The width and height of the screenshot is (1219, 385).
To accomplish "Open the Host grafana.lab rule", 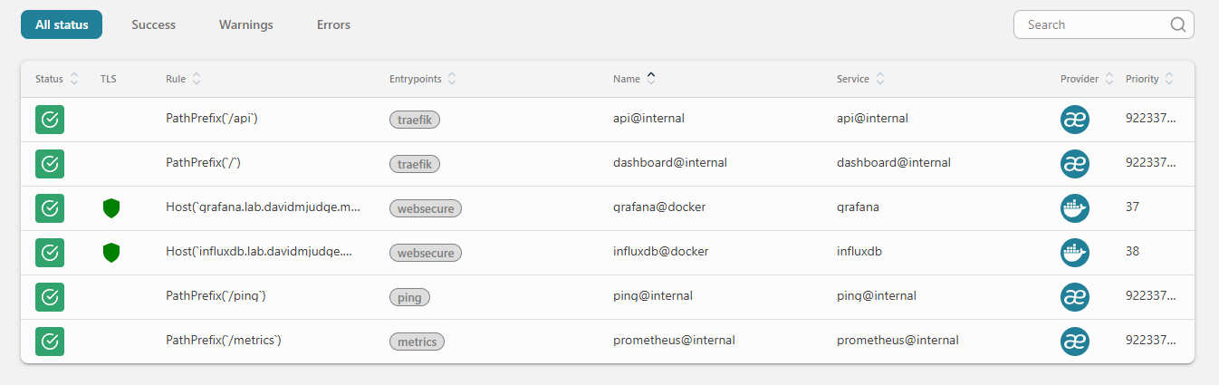I will click(x=264, y=207).
